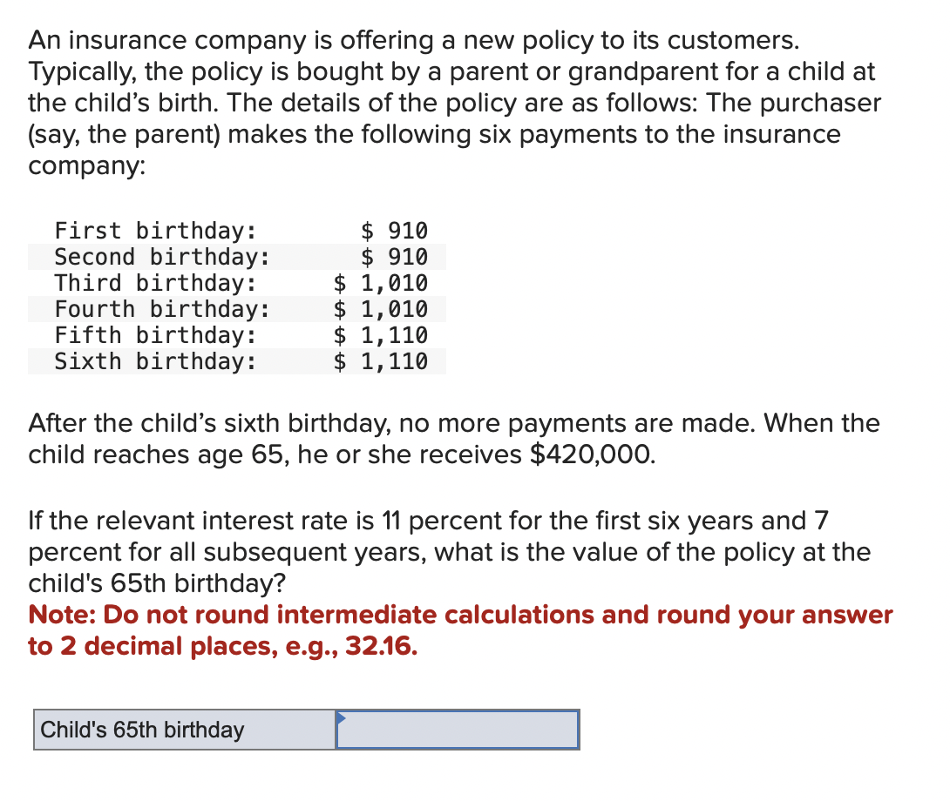The width and height of the screenshot is (950, 801).
Task: Click the 'After the child's sixth birthday' paragraph
Action: 454,438
